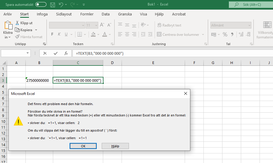Image resolution: width=273 pixels, height=163 pixels.
Task: Open the Urklipp group dialog launcher
Action: tap(44, 44)
